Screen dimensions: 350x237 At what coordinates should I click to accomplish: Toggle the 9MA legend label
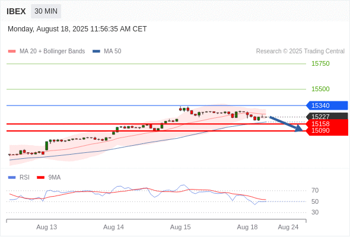[x=55, y=178]
